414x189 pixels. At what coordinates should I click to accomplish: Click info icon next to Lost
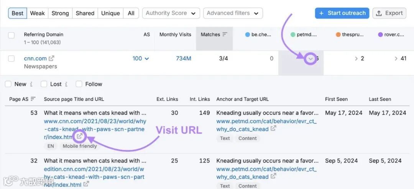[x=66, y=84]
